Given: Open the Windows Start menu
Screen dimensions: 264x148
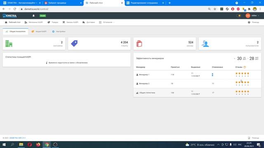Looking at the screenshot, I should point(4,144).
